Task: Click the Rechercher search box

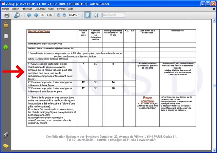Action: [114, 15]
